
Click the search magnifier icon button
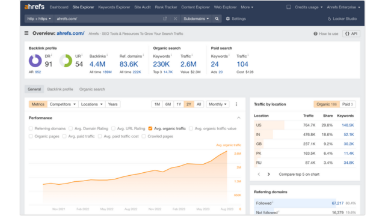pos(217,19)
